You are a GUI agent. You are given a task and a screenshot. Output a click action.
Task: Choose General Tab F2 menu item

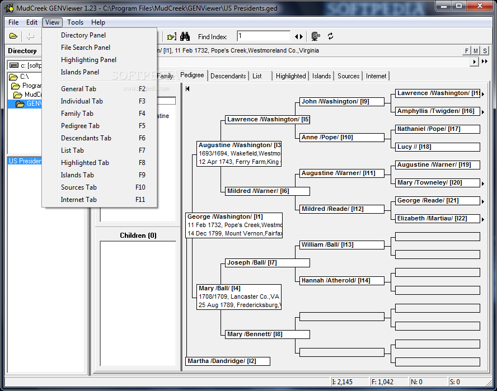(x=100, y=89)
